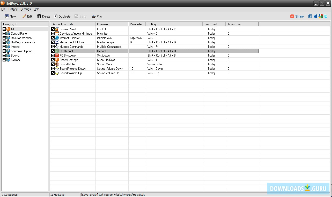The height and width of the screenshot is (197, 332).
Task: Share via the MySpace people icon
Action: coord(315,16)
